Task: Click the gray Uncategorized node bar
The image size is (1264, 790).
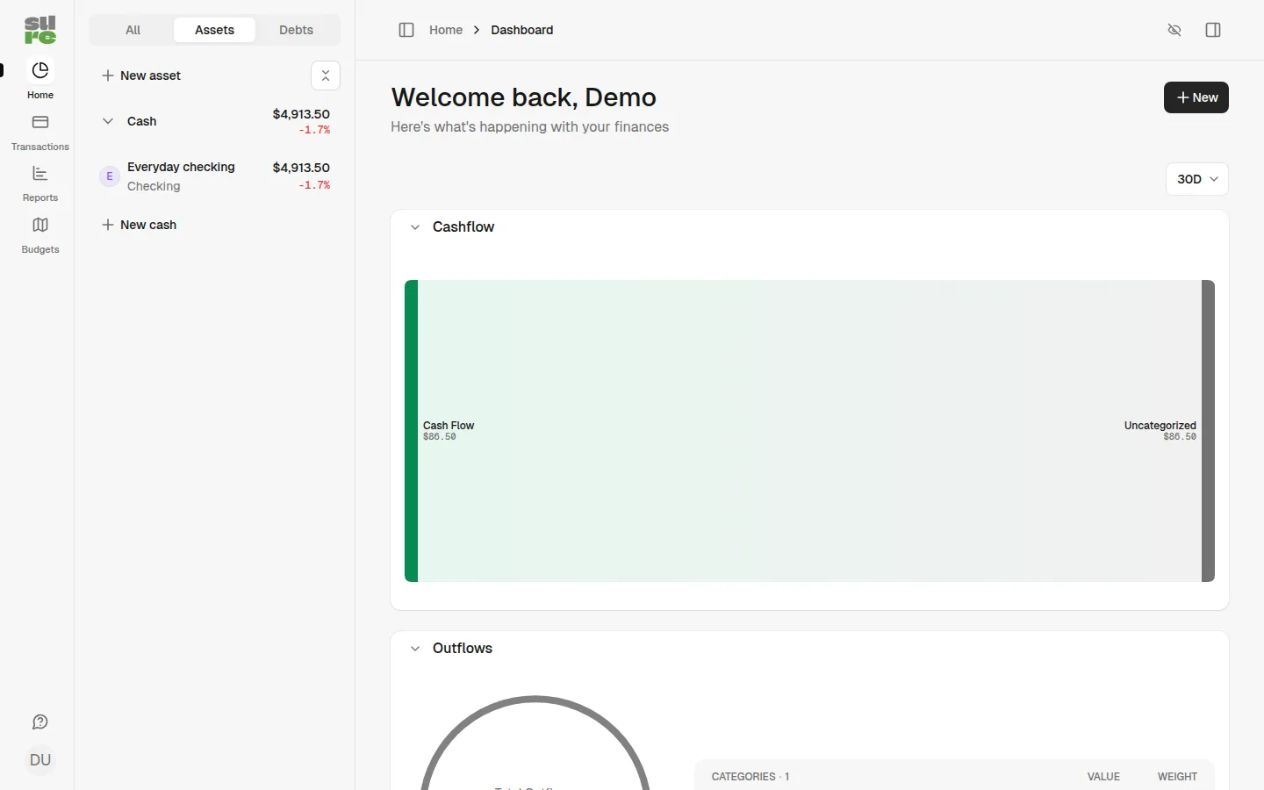Action: coord(1209,431)
